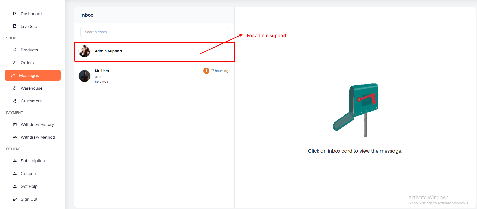The width and height of the screenshot is (477, 209).
Task: Select the Coupon menu entry
Action: pos(28,173)
